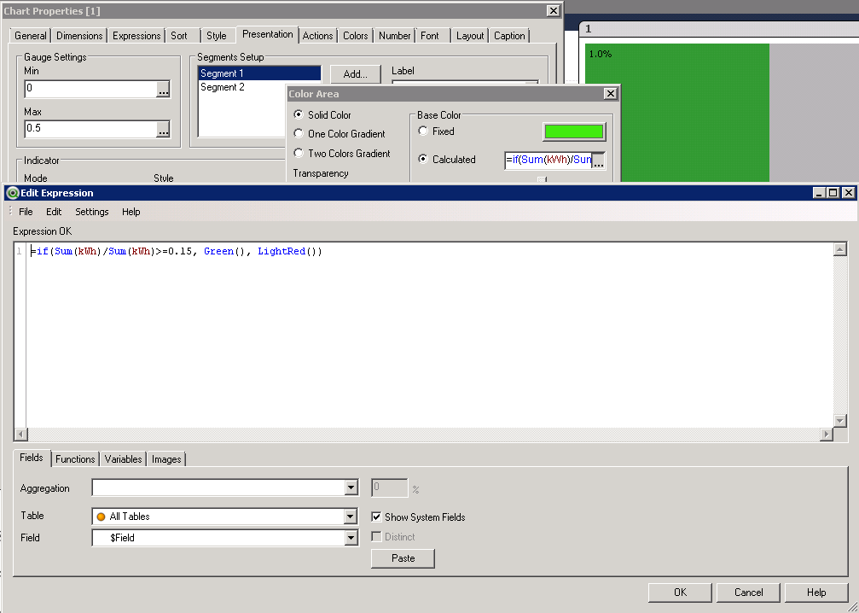Open the Style tab
The image size is (859, 613).
[x=217, y=36]
